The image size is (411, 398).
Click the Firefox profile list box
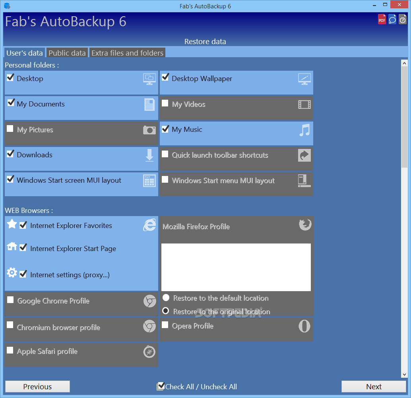(x=236, y=267)
